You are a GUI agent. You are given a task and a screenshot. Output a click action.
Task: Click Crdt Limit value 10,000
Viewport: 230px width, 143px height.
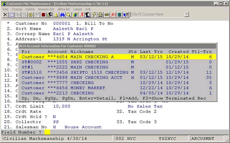61,106
